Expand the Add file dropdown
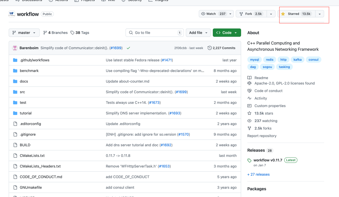Image resolution: width=339 pixels, height=197 pixels. [x=198, y=33]
